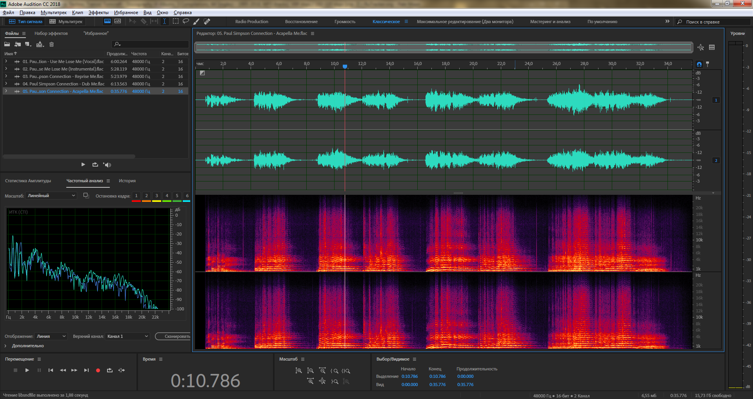Viewport: 753px width, 399px height.
Task: Toggle Skip Selection in transport
Action: (122, 370)
